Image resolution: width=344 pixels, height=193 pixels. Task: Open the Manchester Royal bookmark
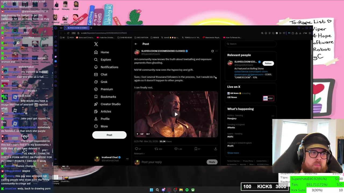coord(212,38)
